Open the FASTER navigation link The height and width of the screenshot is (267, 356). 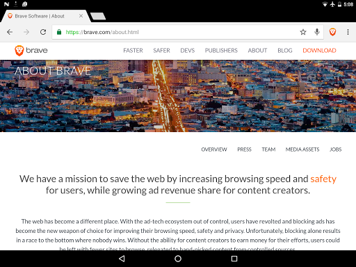133,51
